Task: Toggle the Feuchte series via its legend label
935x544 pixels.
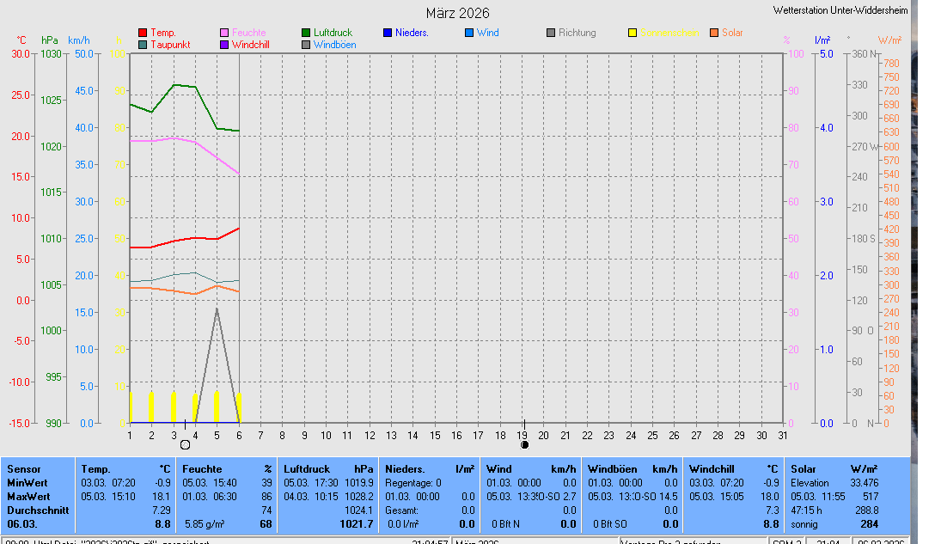Action: (x=248, y=33)
